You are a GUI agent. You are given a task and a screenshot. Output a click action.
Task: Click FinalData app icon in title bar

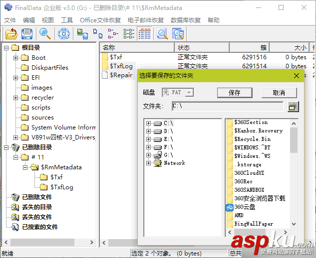[8, 7]
